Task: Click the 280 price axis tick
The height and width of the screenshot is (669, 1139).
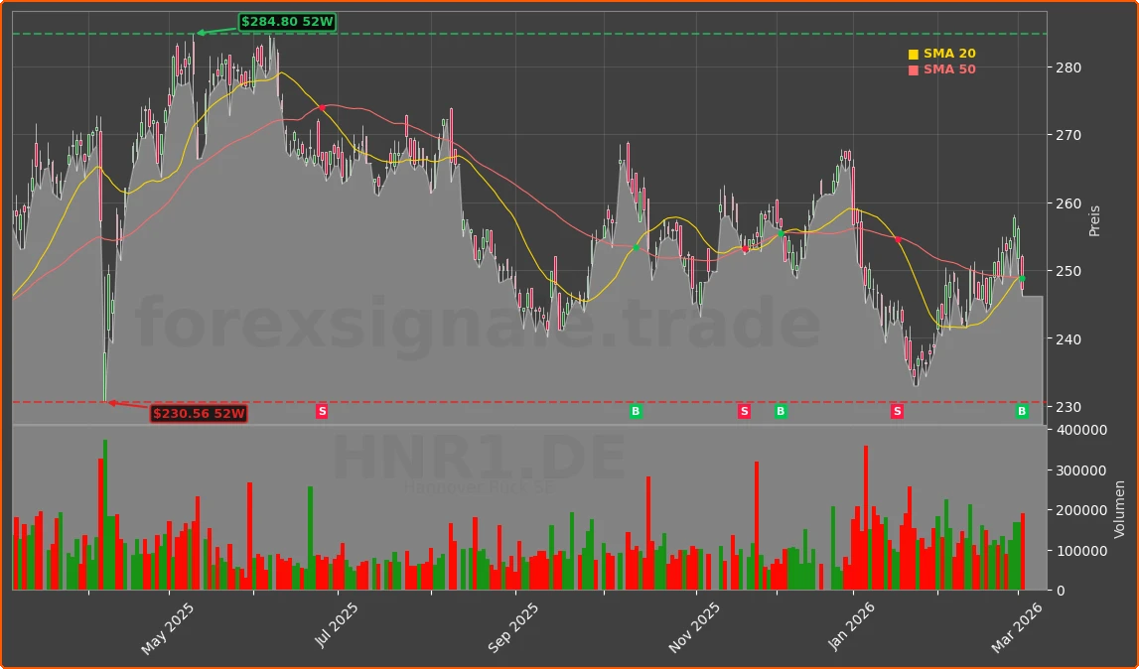Action: [1068, 67]
